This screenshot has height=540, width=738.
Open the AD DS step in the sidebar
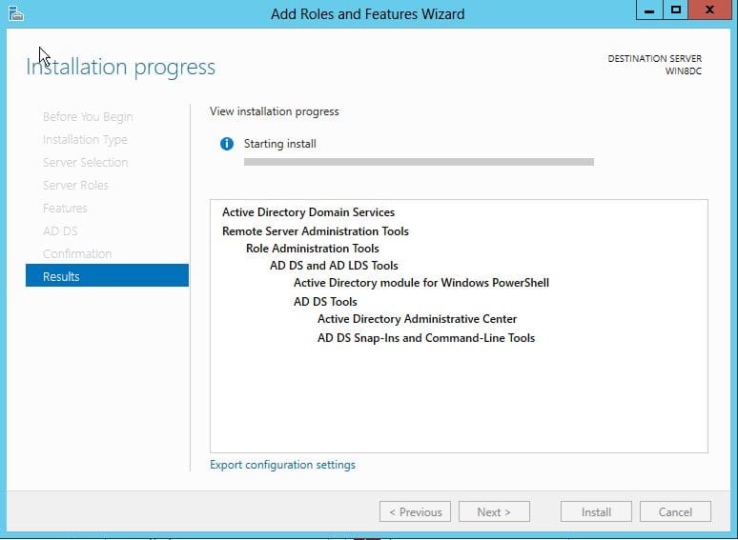tap(60, 230)
